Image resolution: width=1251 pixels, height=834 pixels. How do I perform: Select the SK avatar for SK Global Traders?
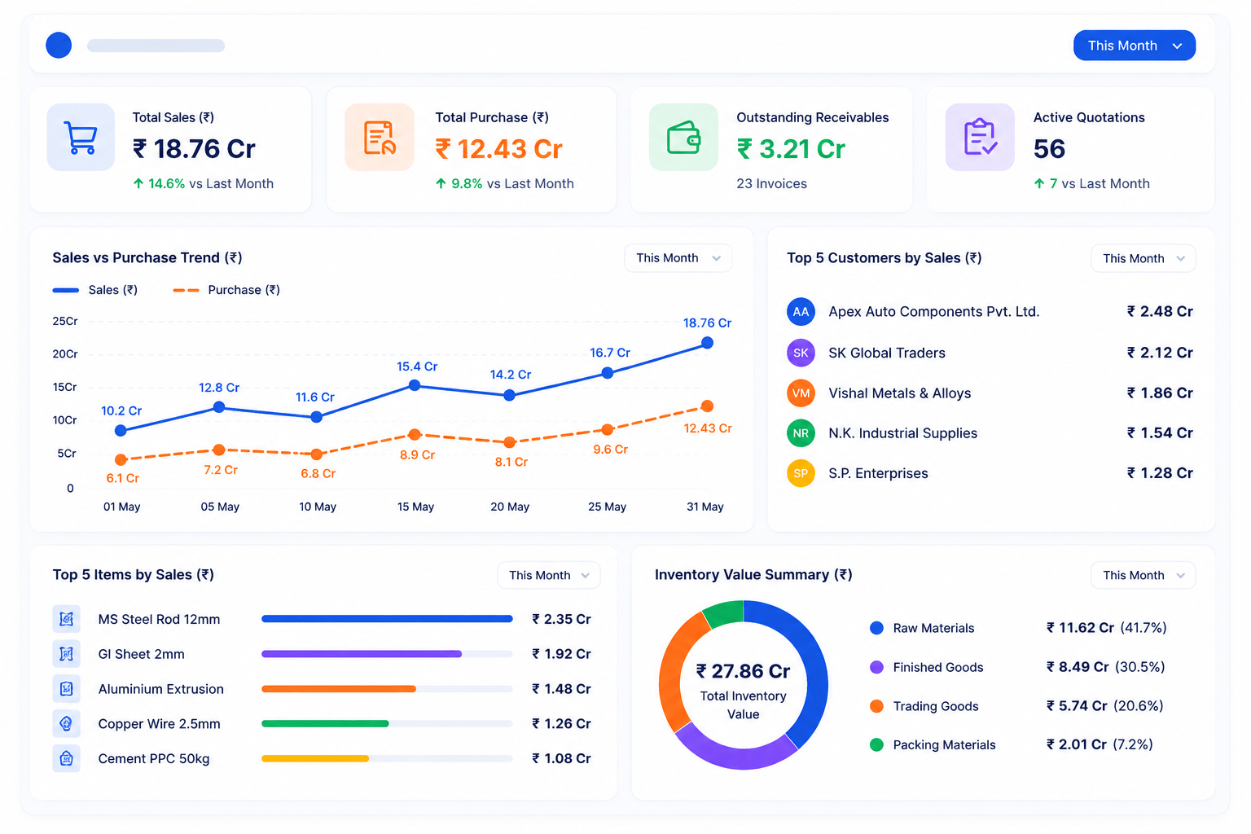(801, 353)
